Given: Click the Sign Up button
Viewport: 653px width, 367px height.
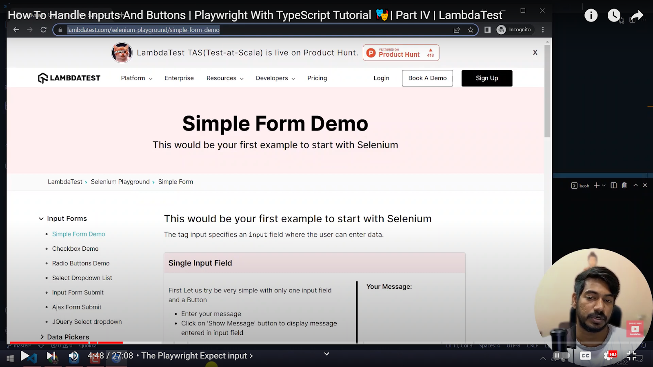Looking at the screenshot, I should pyautogui.click(x=486, y=78).
